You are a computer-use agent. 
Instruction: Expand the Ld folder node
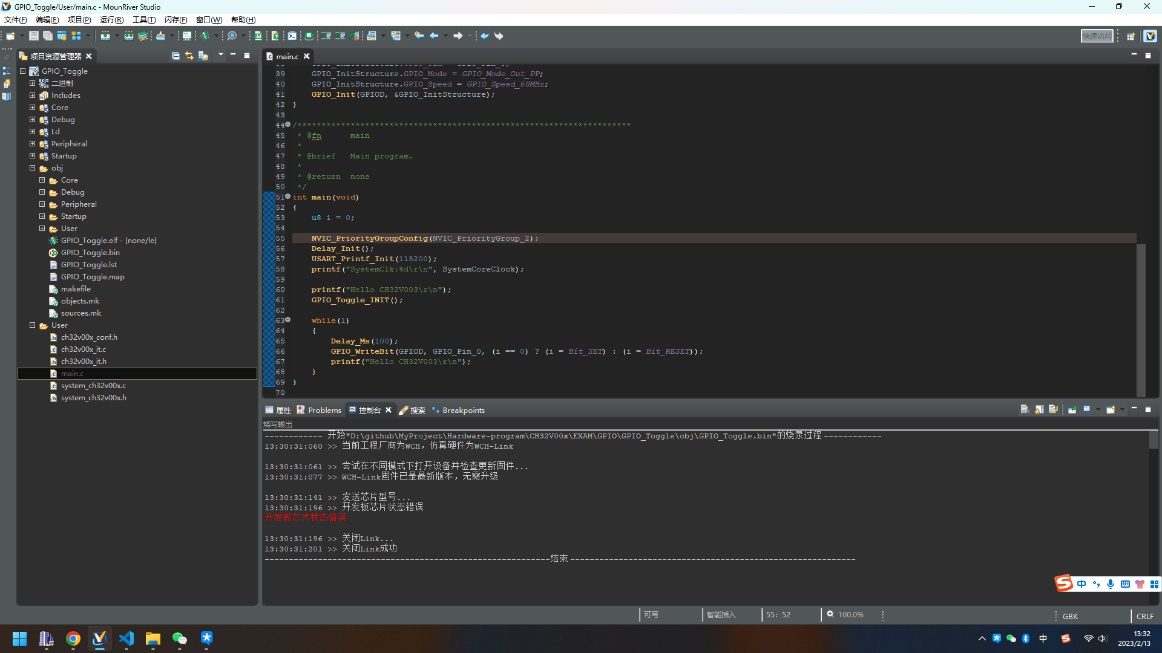coord(33,132)
